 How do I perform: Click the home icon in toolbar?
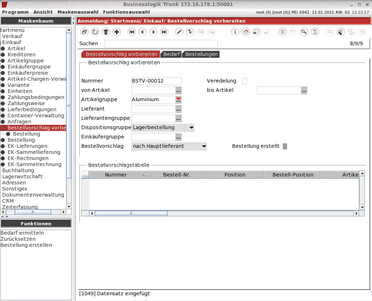tap(246, 32)
